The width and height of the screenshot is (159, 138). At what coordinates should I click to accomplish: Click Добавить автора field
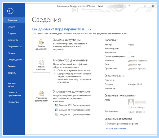coord(136,107)
